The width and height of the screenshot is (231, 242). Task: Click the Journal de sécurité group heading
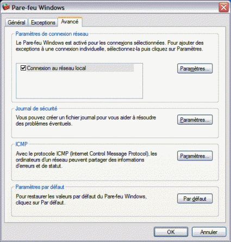[36, 109]
